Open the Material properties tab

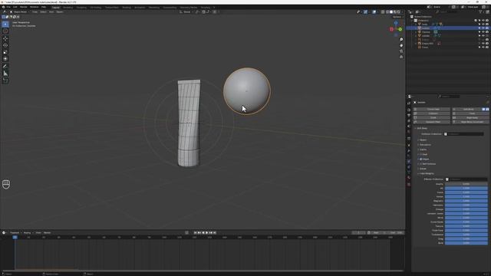(x=409, y=178)
